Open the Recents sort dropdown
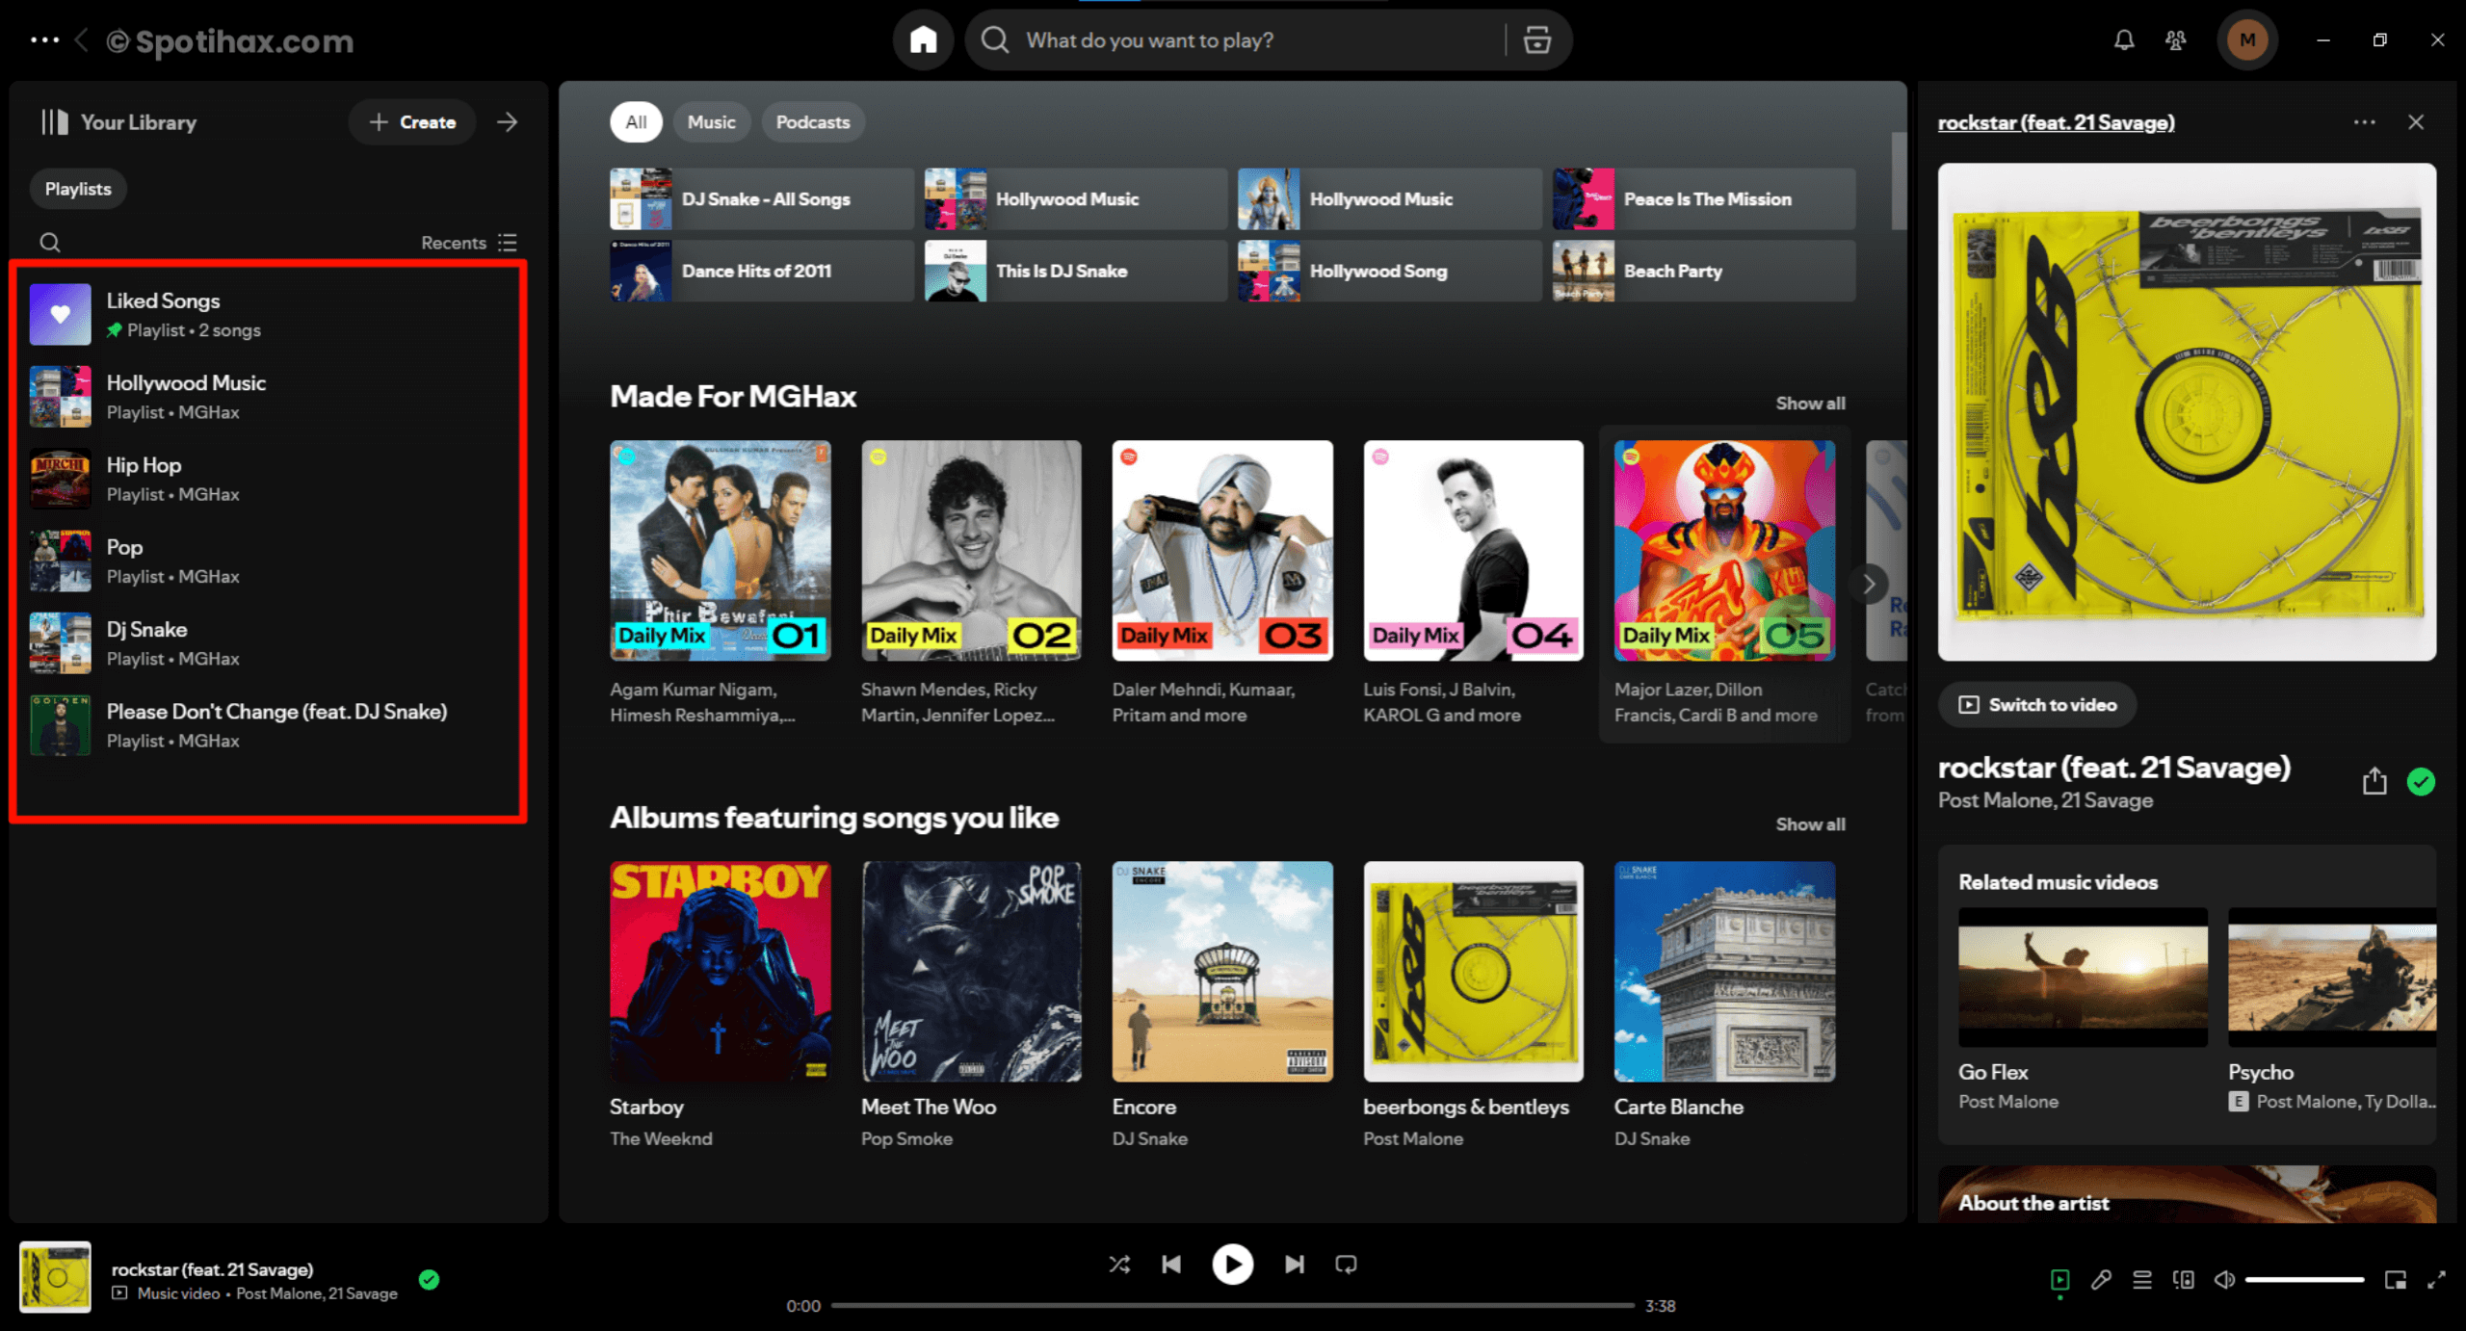 [x=468, y=242]
